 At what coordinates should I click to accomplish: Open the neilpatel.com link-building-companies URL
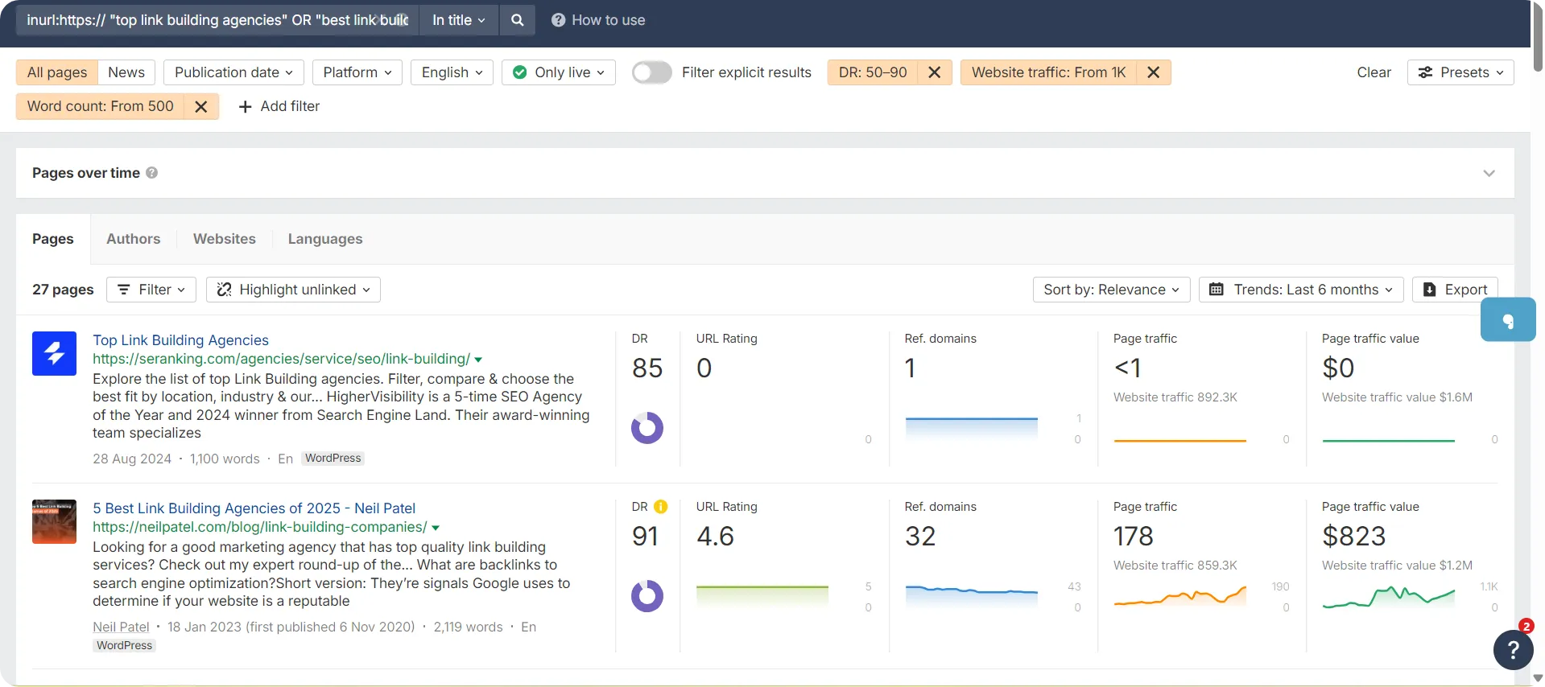[x=259, y=527]
